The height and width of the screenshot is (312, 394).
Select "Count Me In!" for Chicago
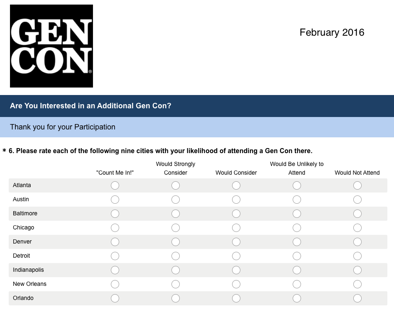pyautogui.click(x=115, y=228)
